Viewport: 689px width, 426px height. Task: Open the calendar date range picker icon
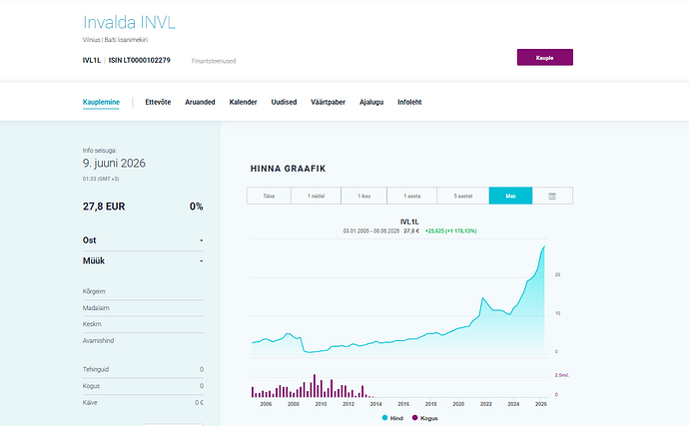[552, 196]
